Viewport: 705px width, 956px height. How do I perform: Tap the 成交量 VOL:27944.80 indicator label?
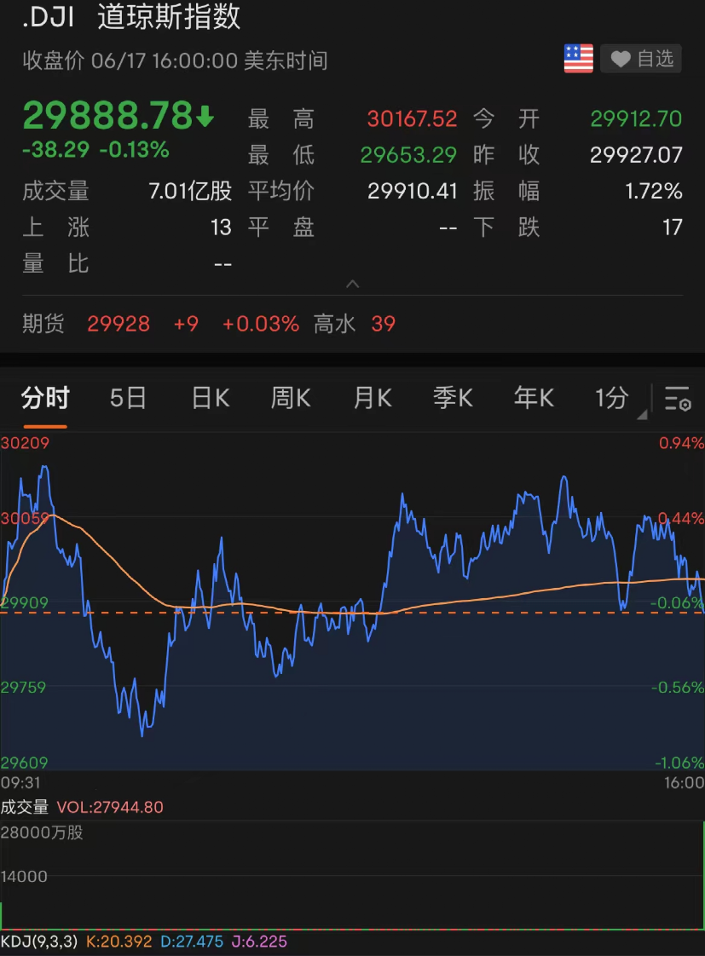coord(82,807)
